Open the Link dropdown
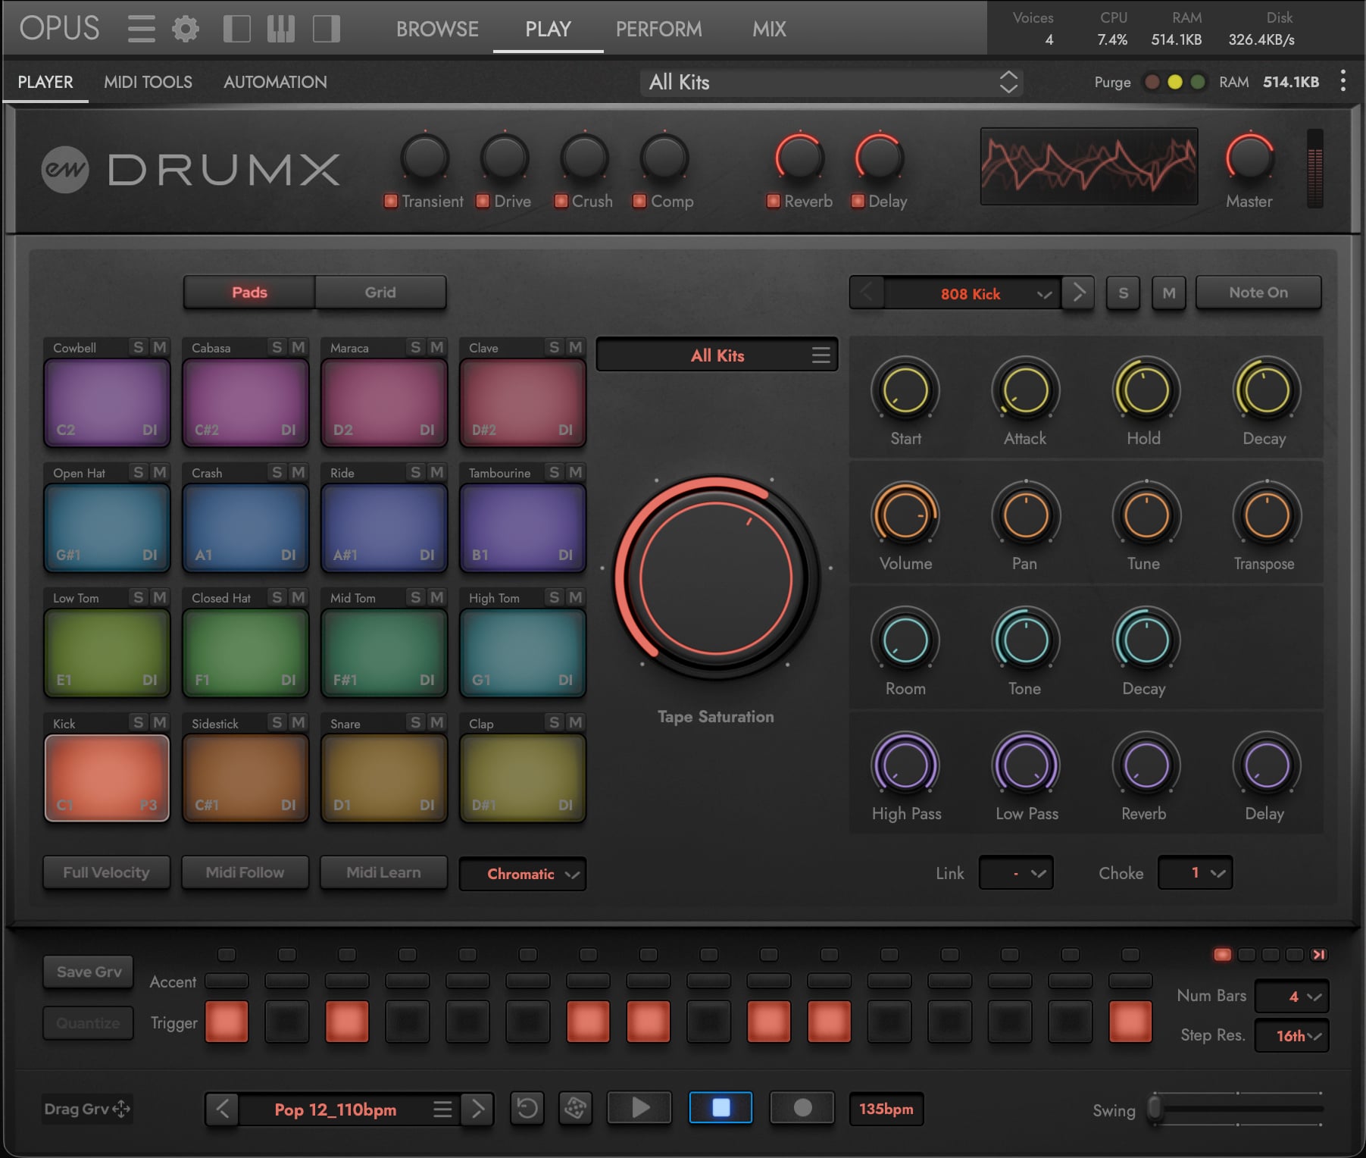1366x1158 pixels. [x=1016, y=873]
